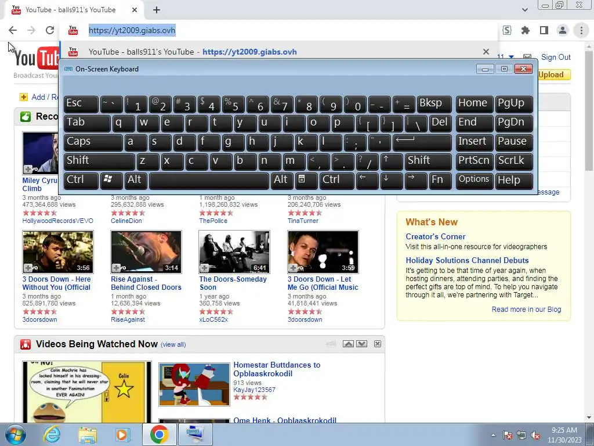The width and height of the screenshot is (594, 446).
Task: Click the page vertical scrollbar thumb
Action: click(589, 110)
